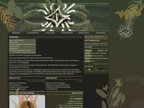Click 'Fixed Trinkets Memory Grove page' entry

pos(70,105)
